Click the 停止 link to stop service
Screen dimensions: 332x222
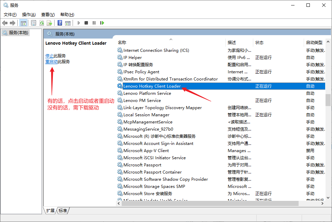click(x=49, y=56)
